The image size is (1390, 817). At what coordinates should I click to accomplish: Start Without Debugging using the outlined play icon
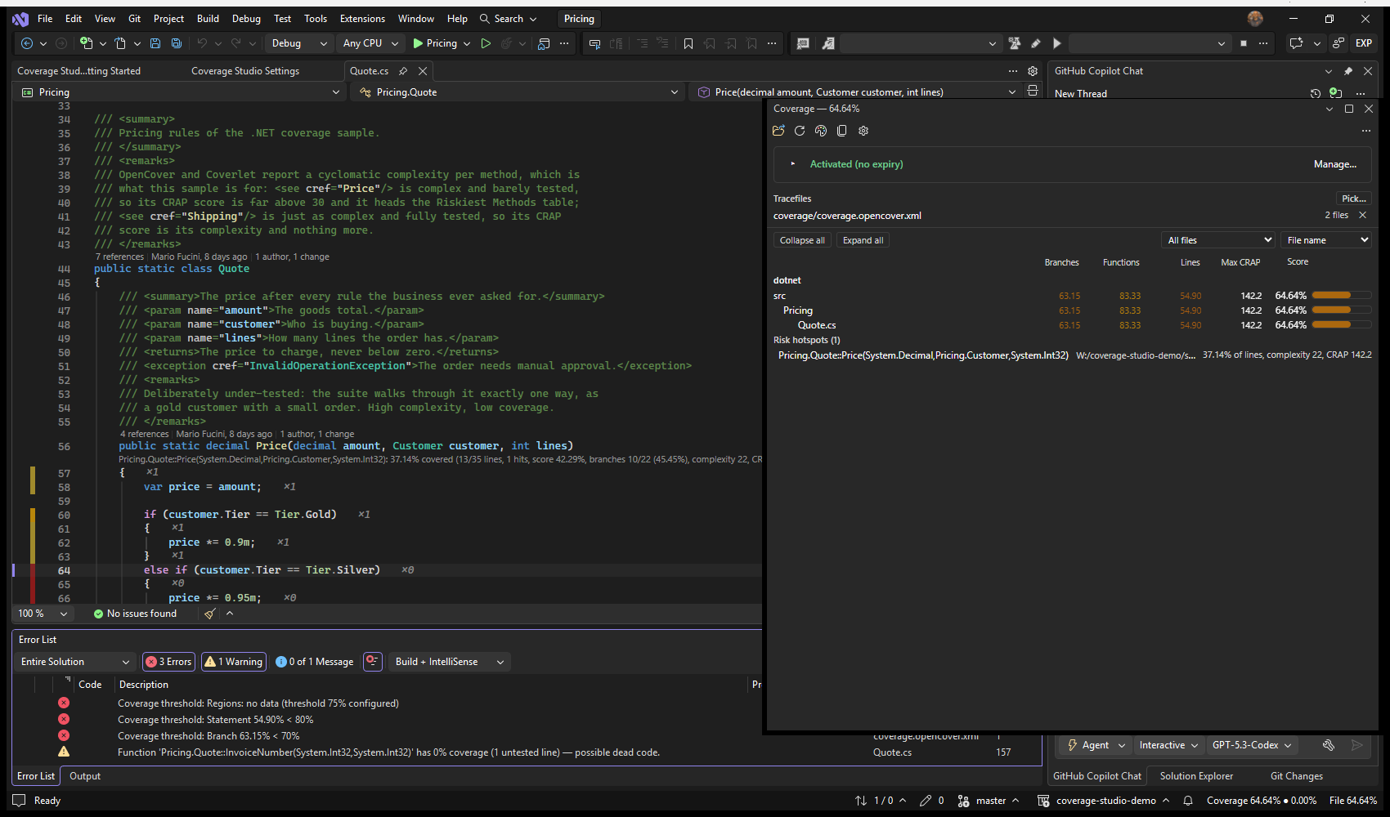point(486,43)
